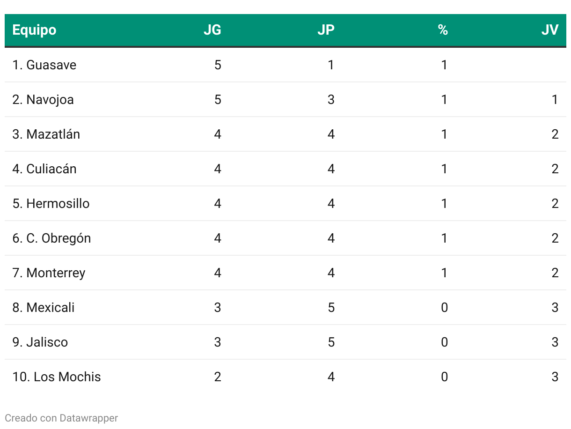Select the 5. Hermosillo team entry
571x429 pixels.
coord(51,204)
